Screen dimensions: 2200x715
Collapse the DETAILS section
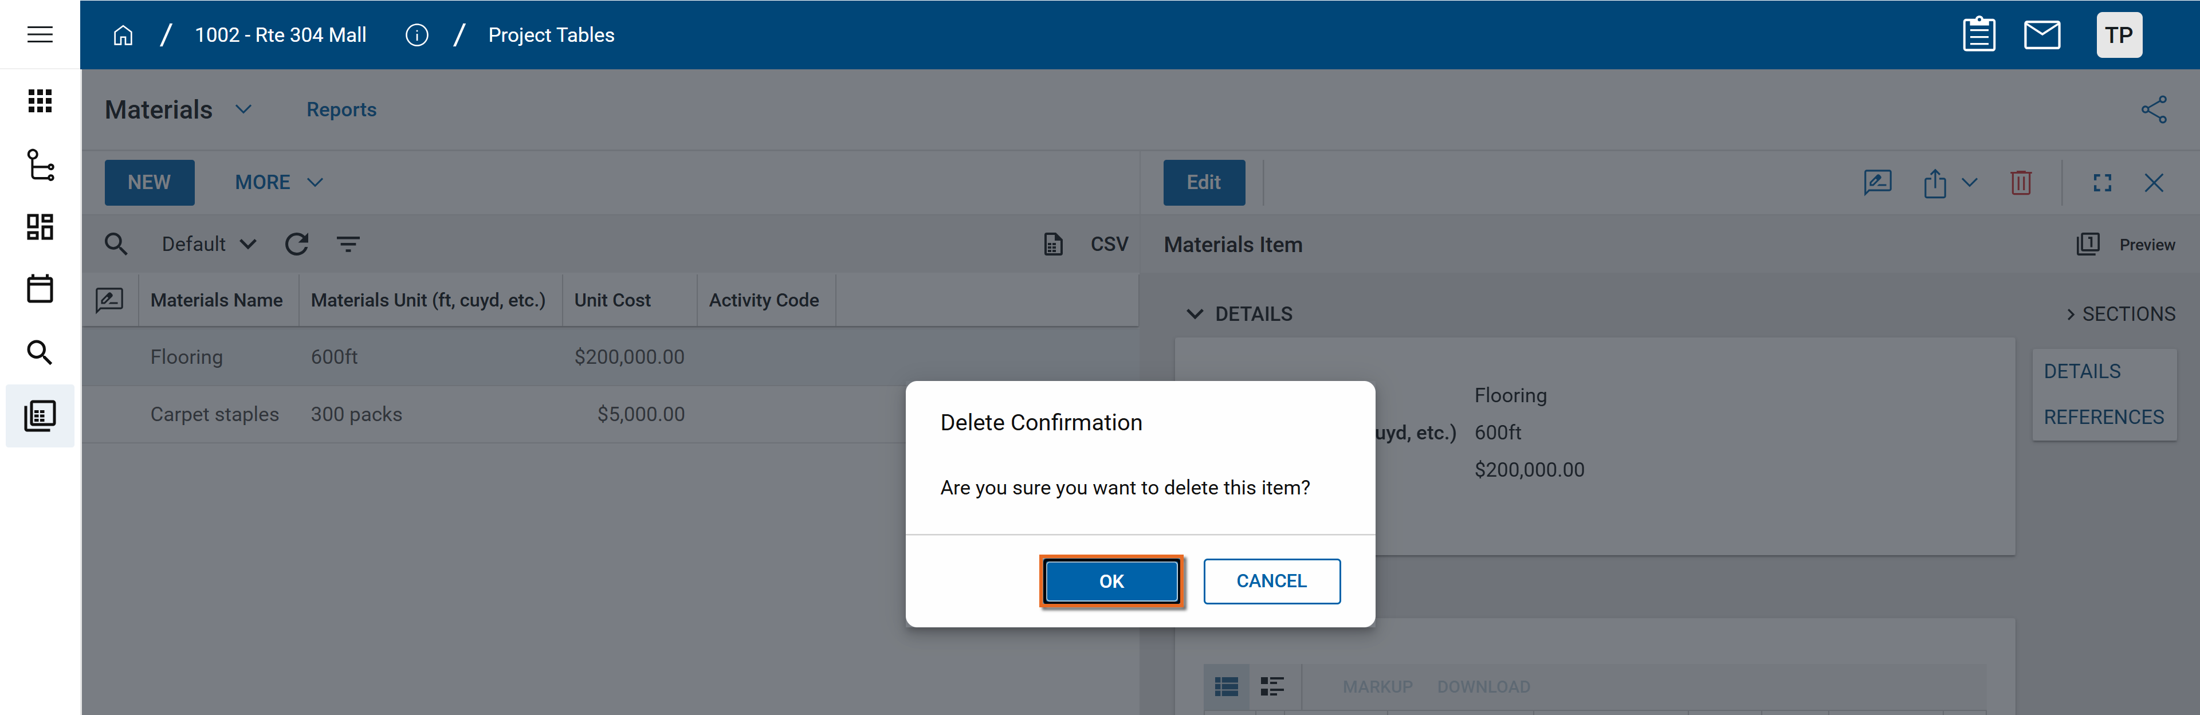pos(1194,313)
